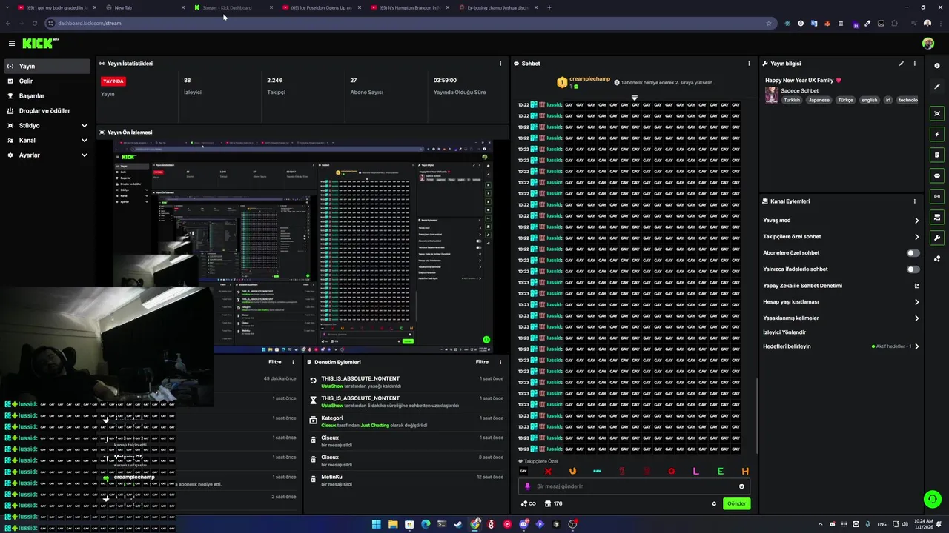Screen dimensions: 949x533
Task: Open Takipçilere özel sohbet settings chevron
Action: [916, 237]
